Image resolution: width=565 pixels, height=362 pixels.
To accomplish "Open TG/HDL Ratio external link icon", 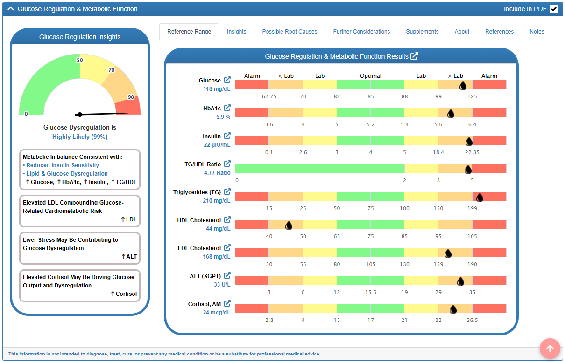I will [227, 164].
